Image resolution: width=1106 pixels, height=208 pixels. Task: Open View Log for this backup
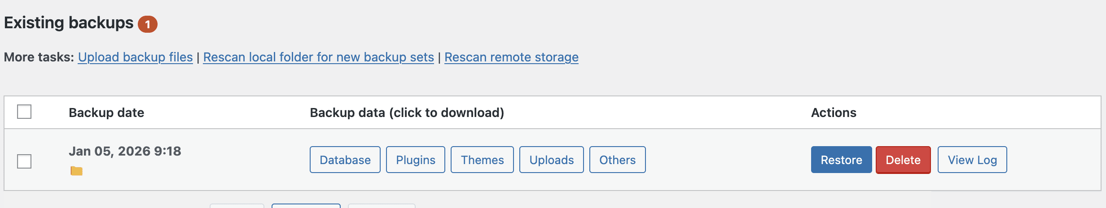pyautogui.click(x=972, y=160)
